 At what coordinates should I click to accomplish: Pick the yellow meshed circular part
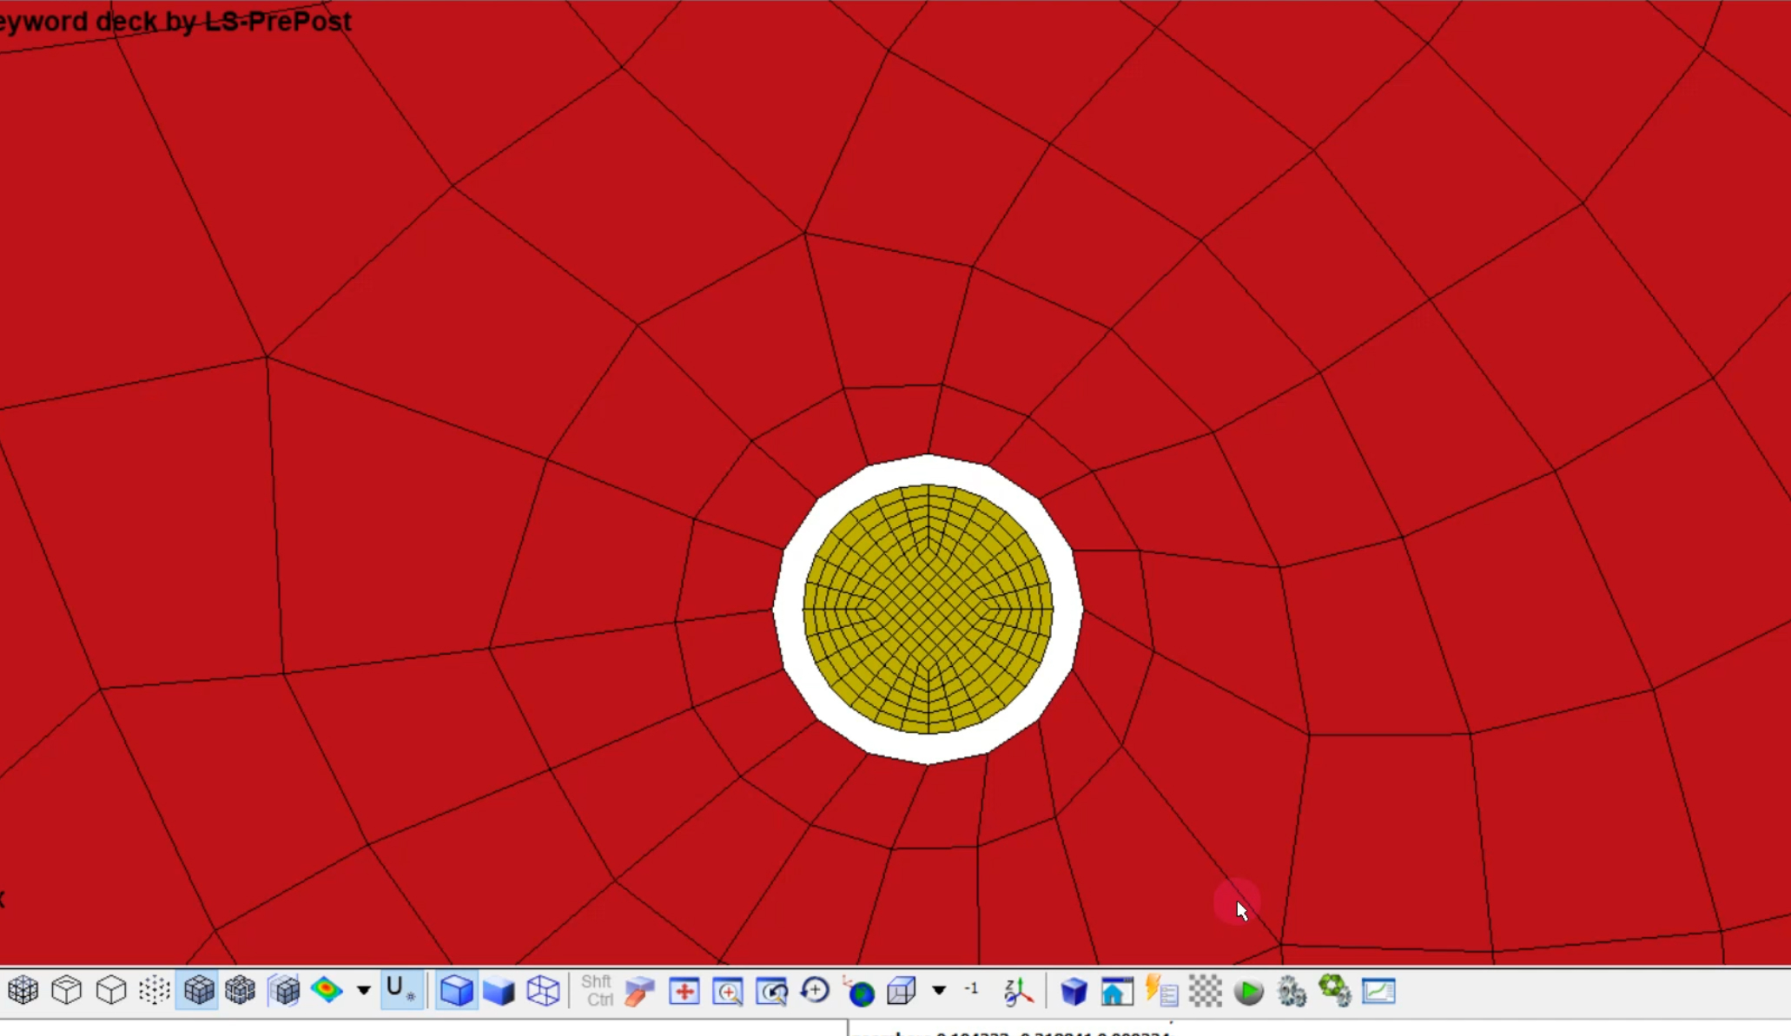(x=929, y=609)
